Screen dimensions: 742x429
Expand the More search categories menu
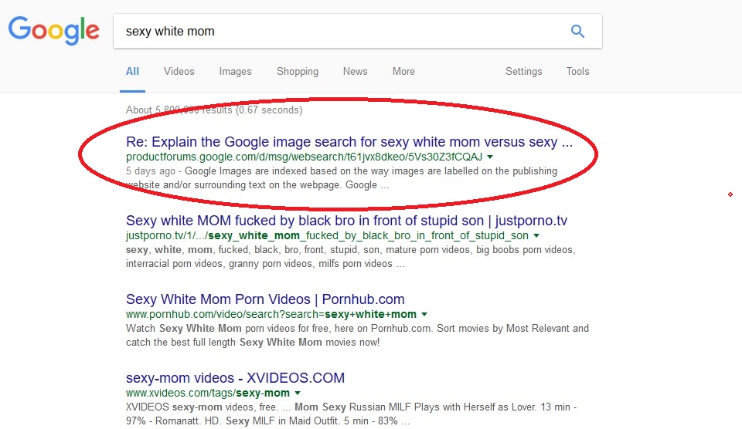pos(403,71)
